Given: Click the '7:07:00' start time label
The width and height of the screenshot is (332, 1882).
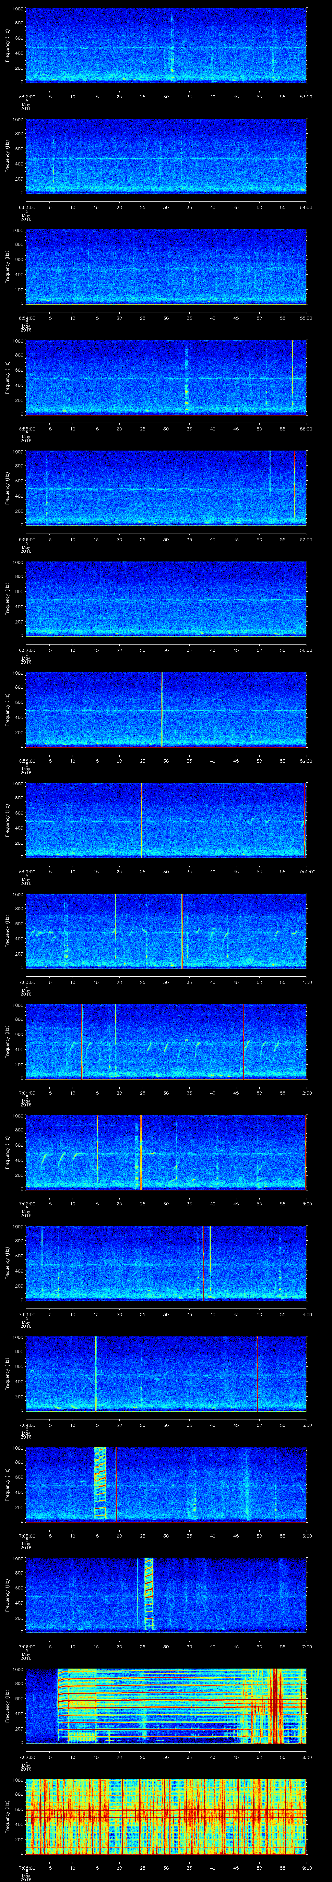Looking at the screenshot, I should coord(26,1757).
